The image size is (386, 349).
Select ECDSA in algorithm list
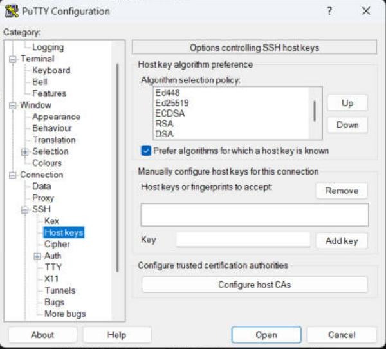(170, 113)
